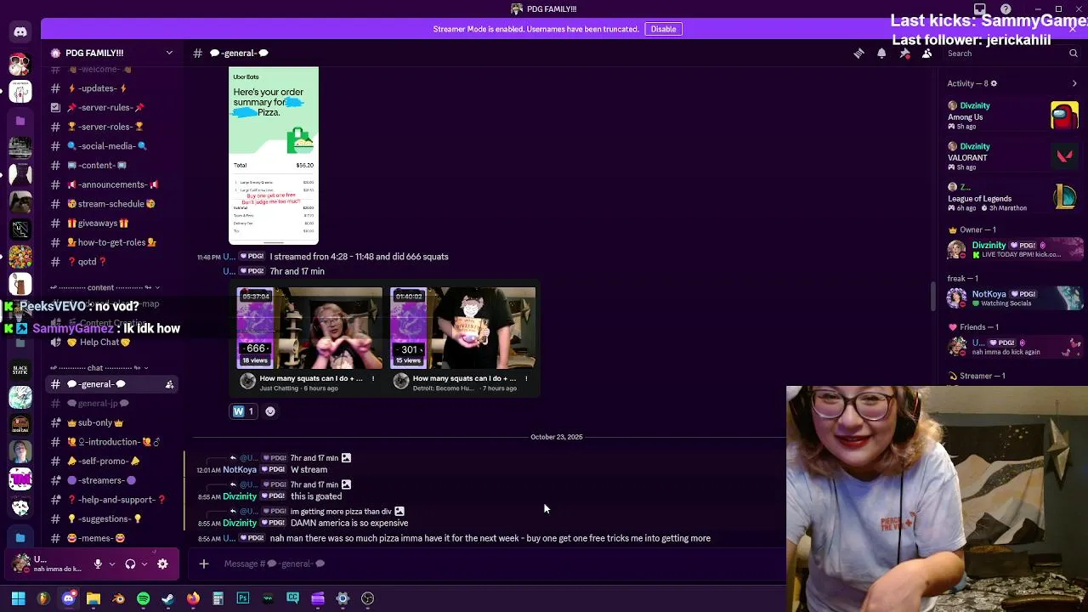Open the how-to-get-roles channel

point(112,242)
